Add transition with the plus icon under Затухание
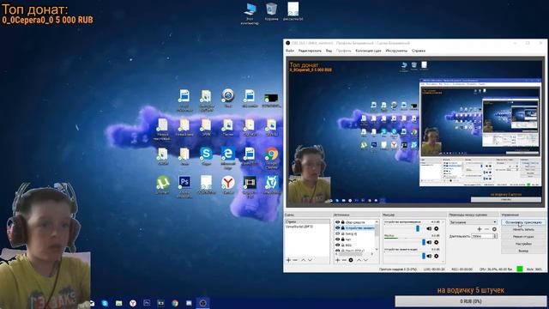The height and width of the screenshot is (309, 549). 480,229
